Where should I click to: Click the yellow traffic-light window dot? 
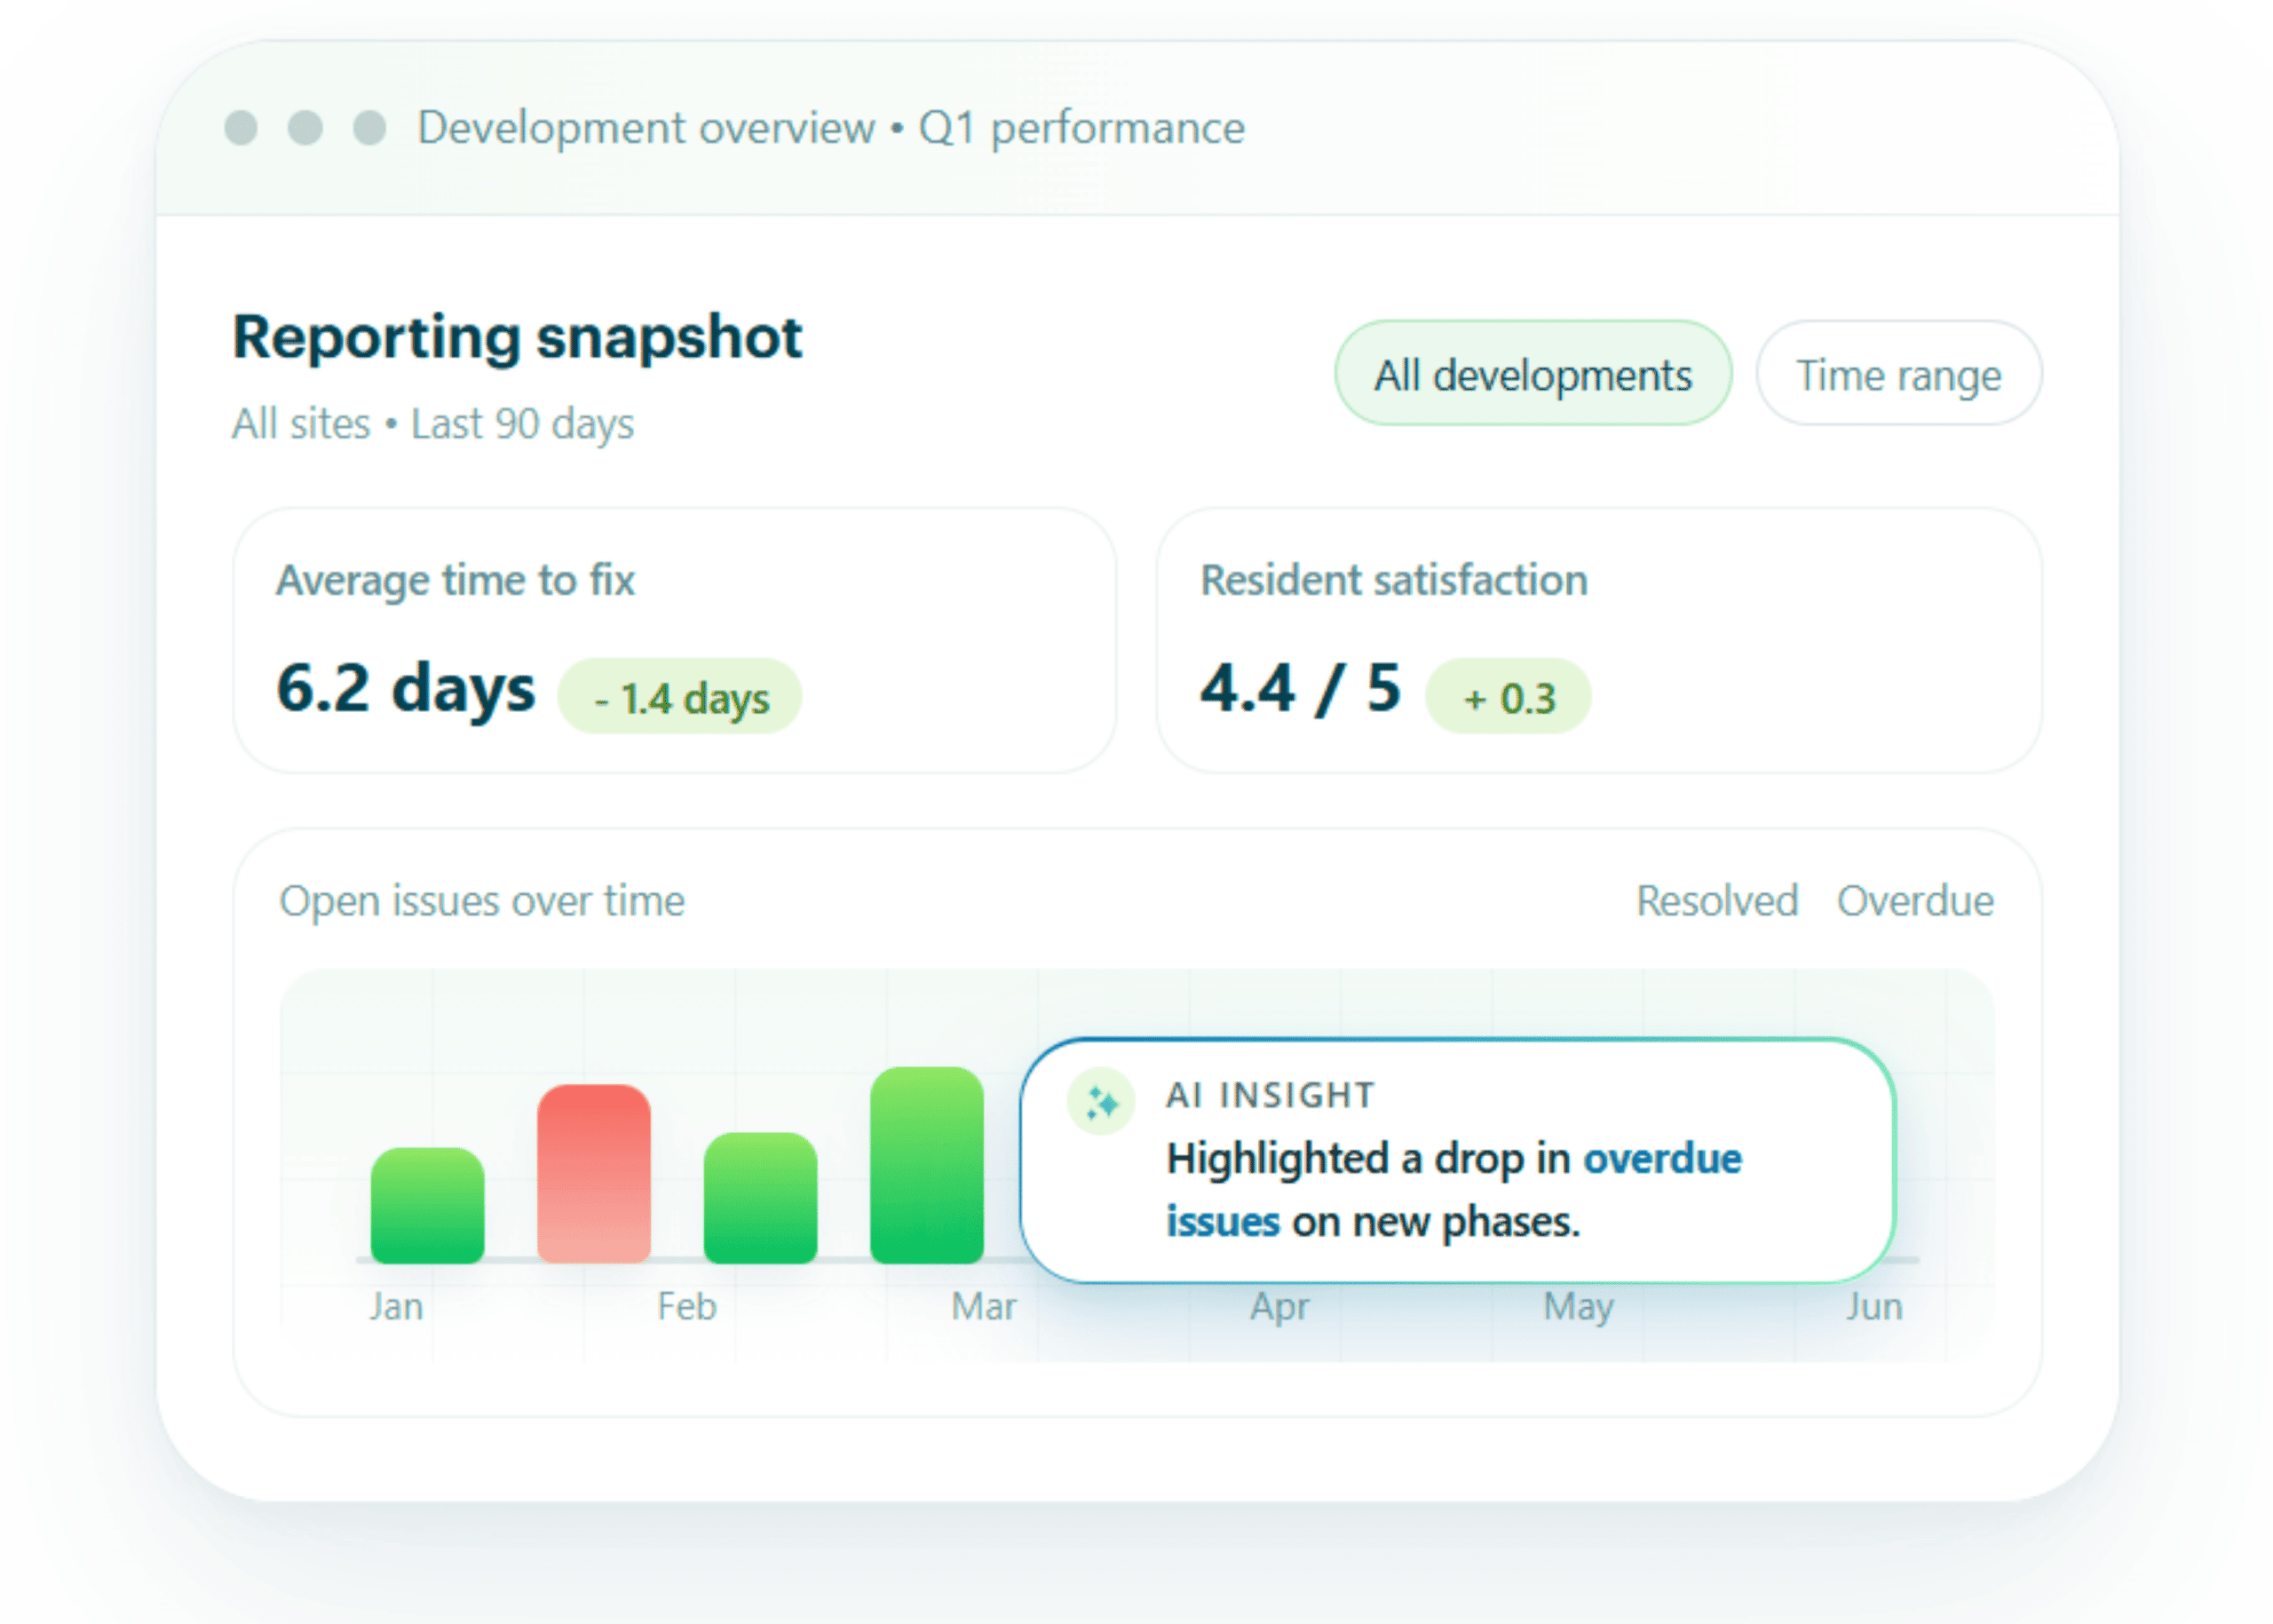click(304, 127)
